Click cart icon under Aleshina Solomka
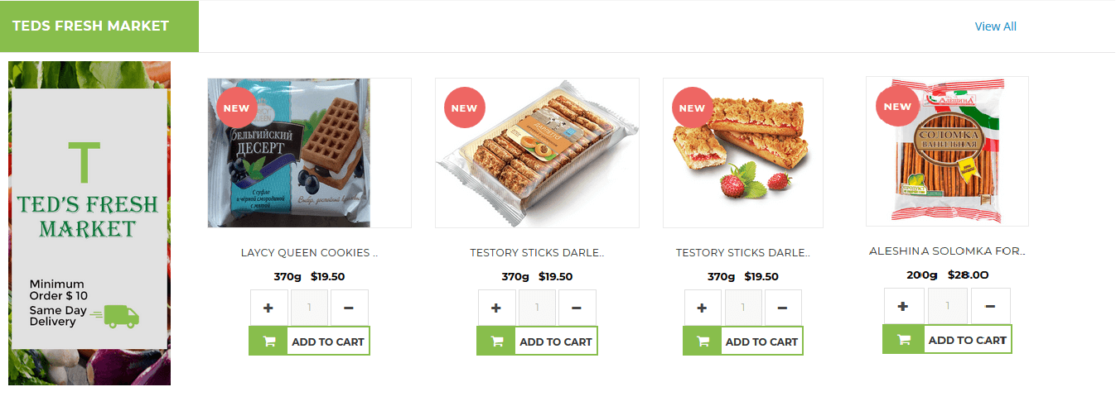1116x406 pixels. click(x=902, y=340)
